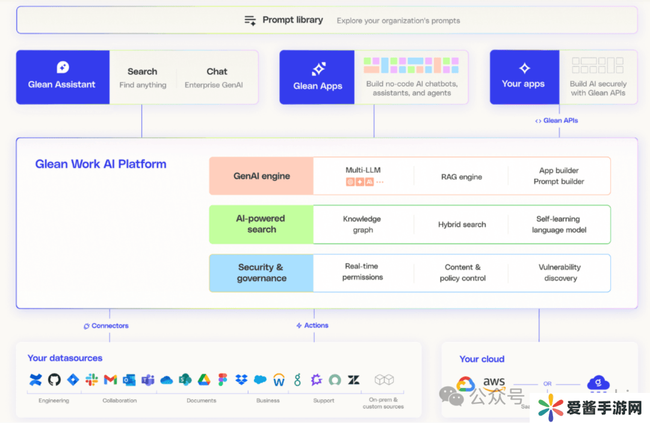
Task: Select the Salesforce cloud icon
Action: (260, 380)
